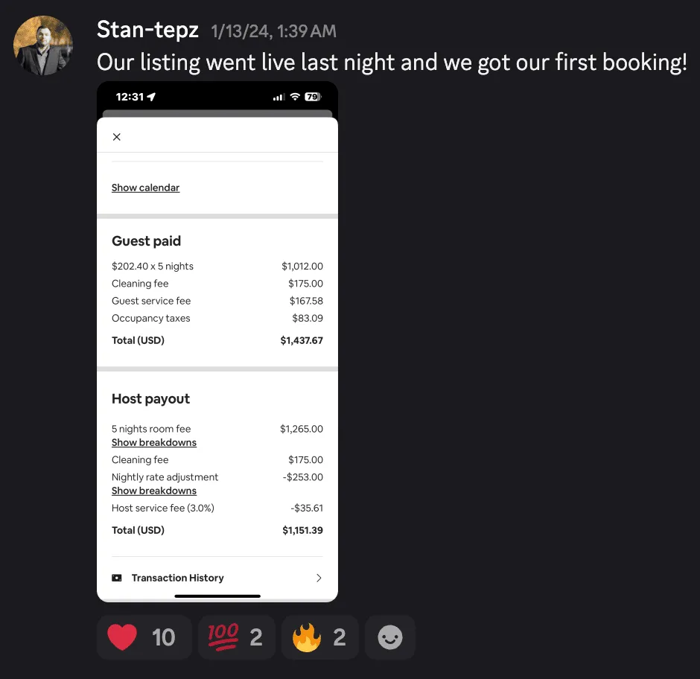Open the Transaction History row
This screenshot has width=700, height=679.
click(217, 578)
